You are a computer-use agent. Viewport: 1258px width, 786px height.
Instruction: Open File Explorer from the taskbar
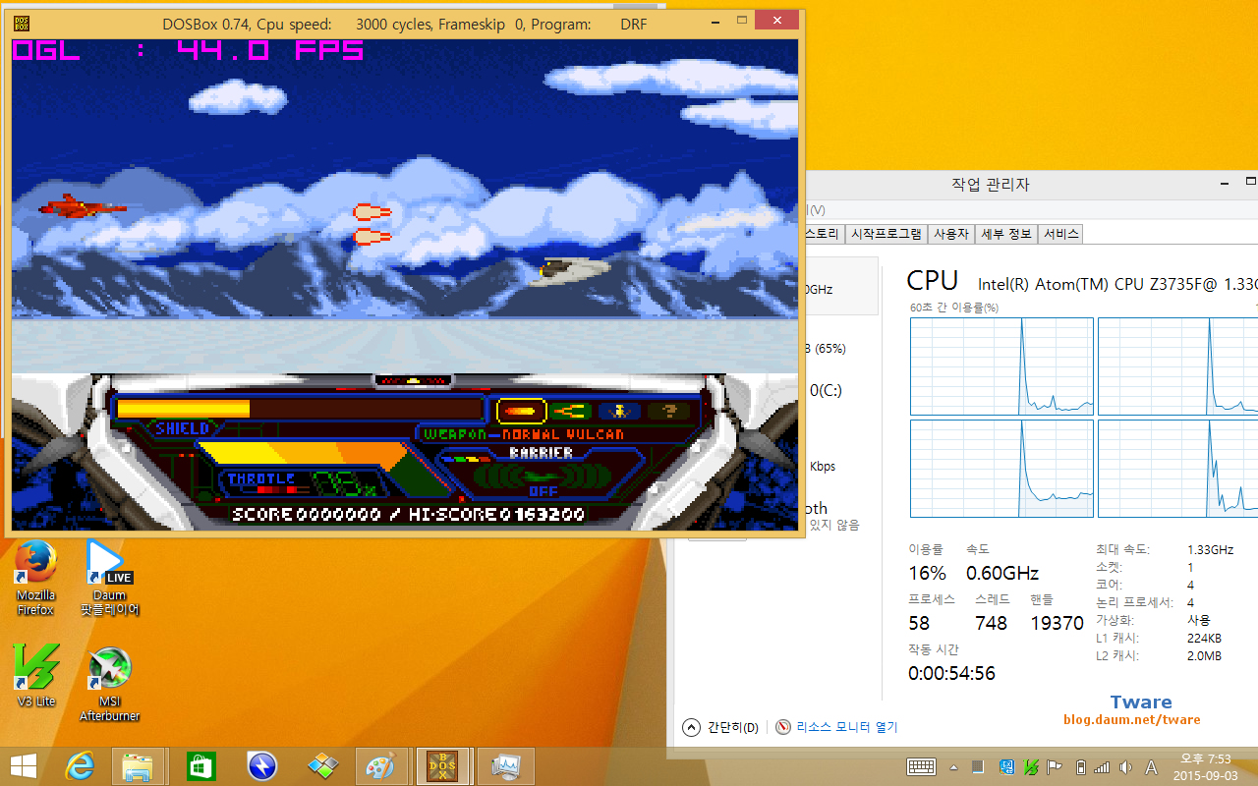pos(138,765)
